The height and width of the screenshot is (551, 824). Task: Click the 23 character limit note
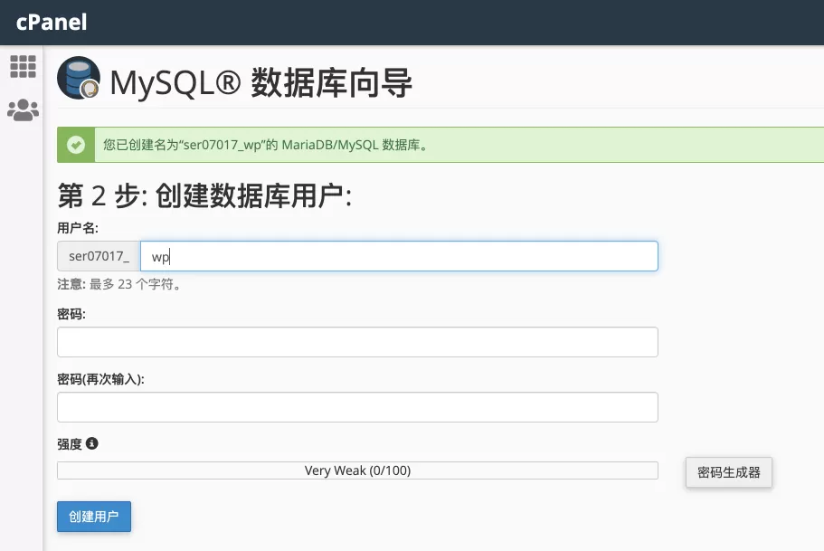[x=119, y=284]
